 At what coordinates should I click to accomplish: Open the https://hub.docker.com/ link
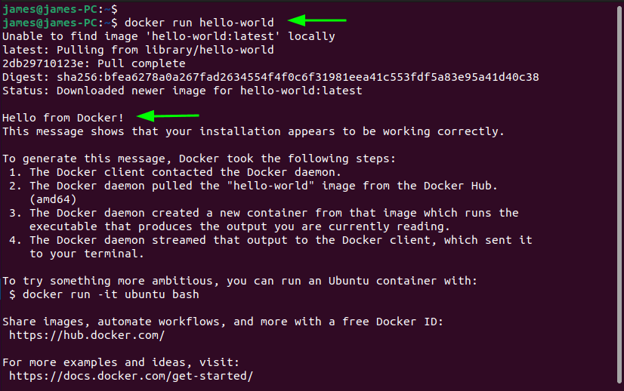click(87, 335)
